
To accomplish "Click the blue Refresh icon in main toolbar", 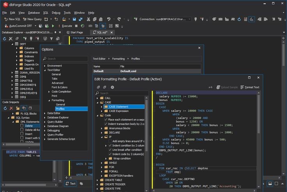I will pyautogui.click(x=239, y=19).
